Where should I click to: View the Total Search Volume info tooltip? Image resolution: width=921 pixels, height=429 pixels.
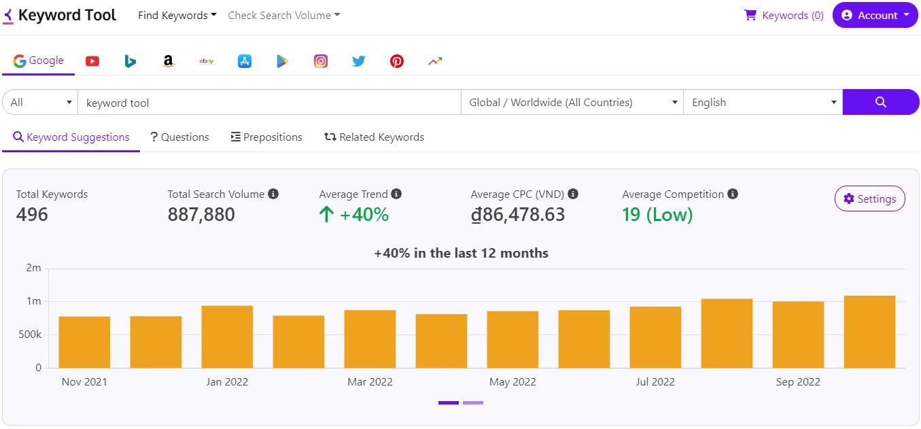click(x=273, y=194)
